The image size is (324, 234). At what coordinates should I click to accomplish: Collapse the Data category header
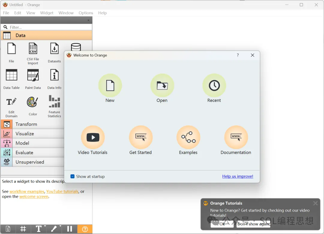[x=46, y=35]
